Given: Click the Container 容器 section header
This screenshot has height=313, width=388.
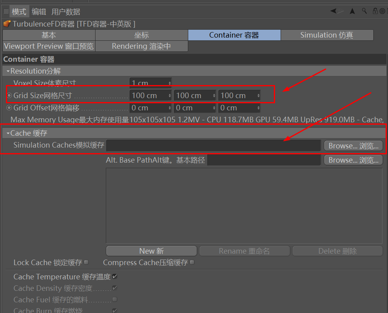Looking at the screenshot, I should pos(194,59).
